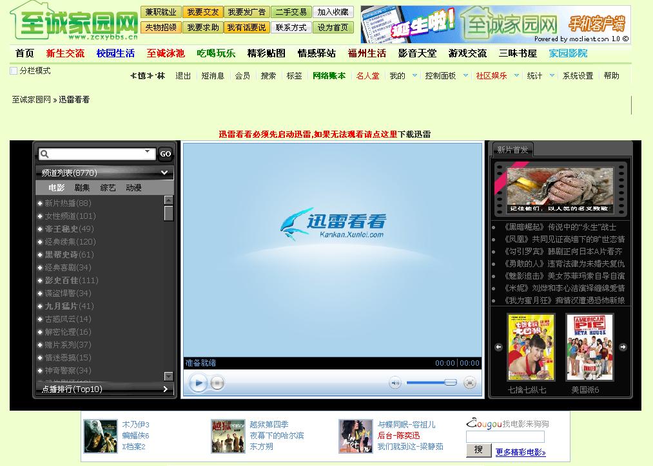Click the previous arrow beside the movie posters
The width and height of the screenshot is (653, 466).
[x=498, y=347]
